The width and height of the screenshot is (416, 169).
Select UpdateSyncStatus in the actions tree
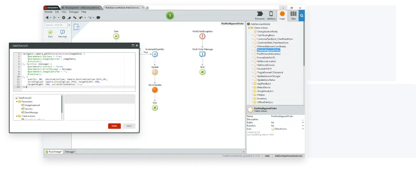[266, 80]
